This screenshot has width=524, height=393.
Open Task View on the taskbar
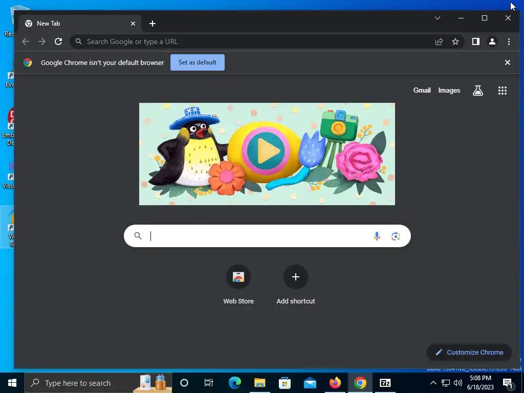(x=209, y=383)
